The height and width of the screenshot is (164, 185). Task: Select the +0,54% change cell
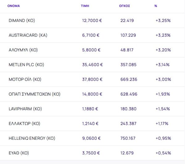click(x=163, y=153)
